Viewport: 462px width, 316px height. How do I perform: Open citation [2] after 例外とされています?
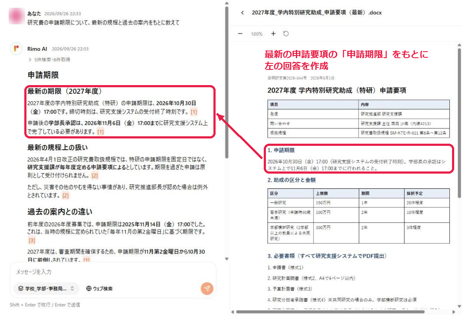pyautogui.click(x=66, y=195)
